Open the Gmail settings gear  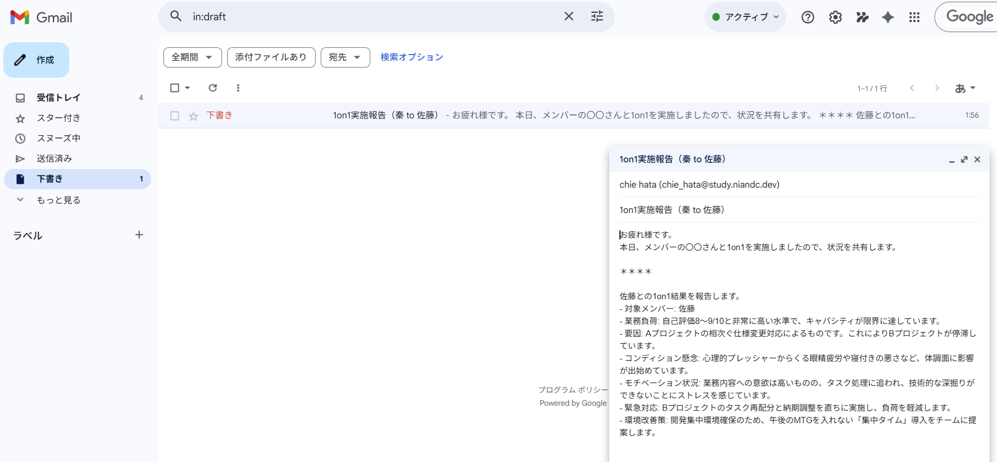(x=835, y=17)
